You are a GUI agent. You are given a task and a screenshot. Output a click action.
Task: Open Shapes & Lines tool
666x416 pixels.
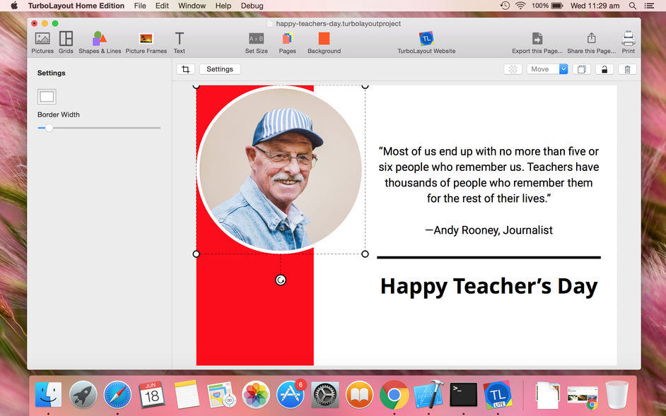[x=100, y=42]
